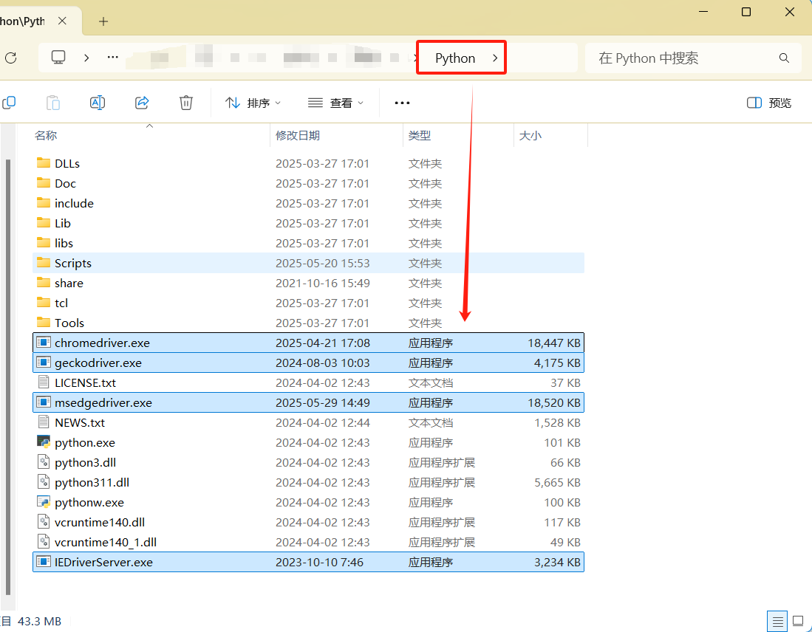Select the tcl folder
The image size is (812, 632).
(308, 303)
